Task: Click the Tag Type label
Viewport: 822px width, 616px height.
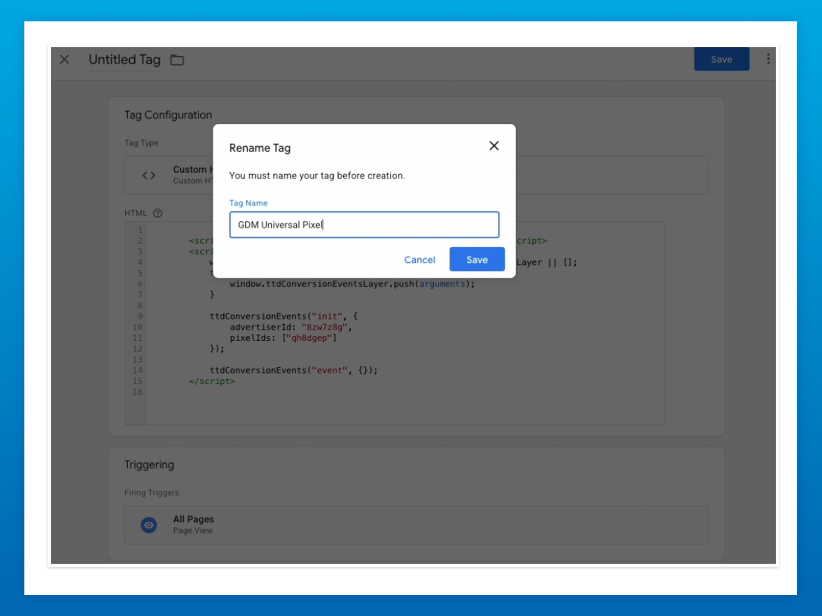Action: pyautogui.click(x=141, y=143)
